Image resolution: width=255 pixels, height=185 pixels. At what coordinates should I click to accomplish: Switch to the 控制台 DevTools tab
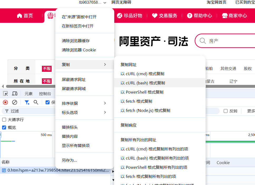45,94
